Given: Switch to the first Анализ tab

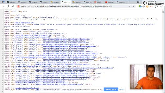Looking at the screenshot, I should pyautogui.click(x=11, y=2).
